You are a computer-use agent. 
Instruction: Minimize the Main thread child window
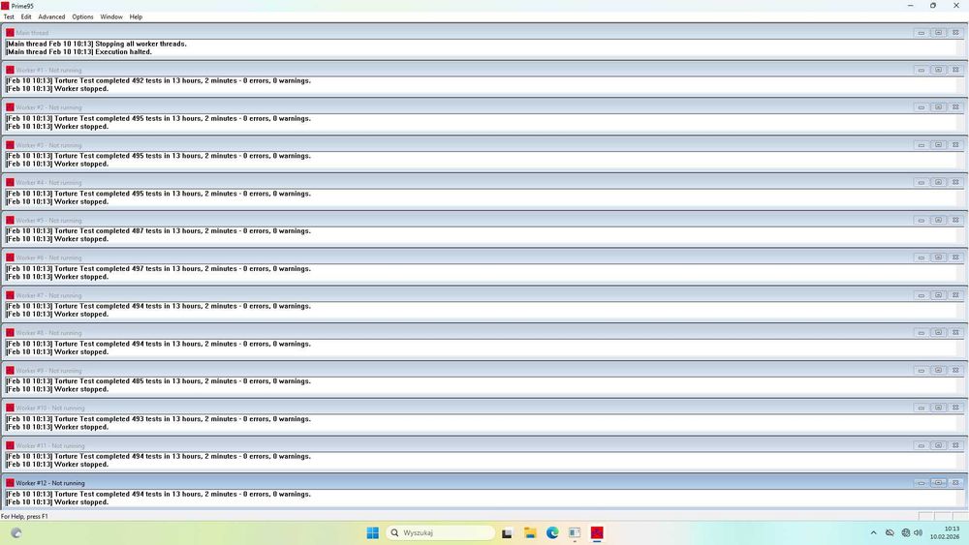pos(921,33)
